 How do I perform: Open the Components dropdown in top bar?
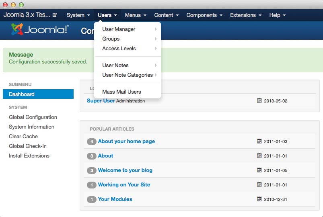pyautogui.click(x=204, y=15)
